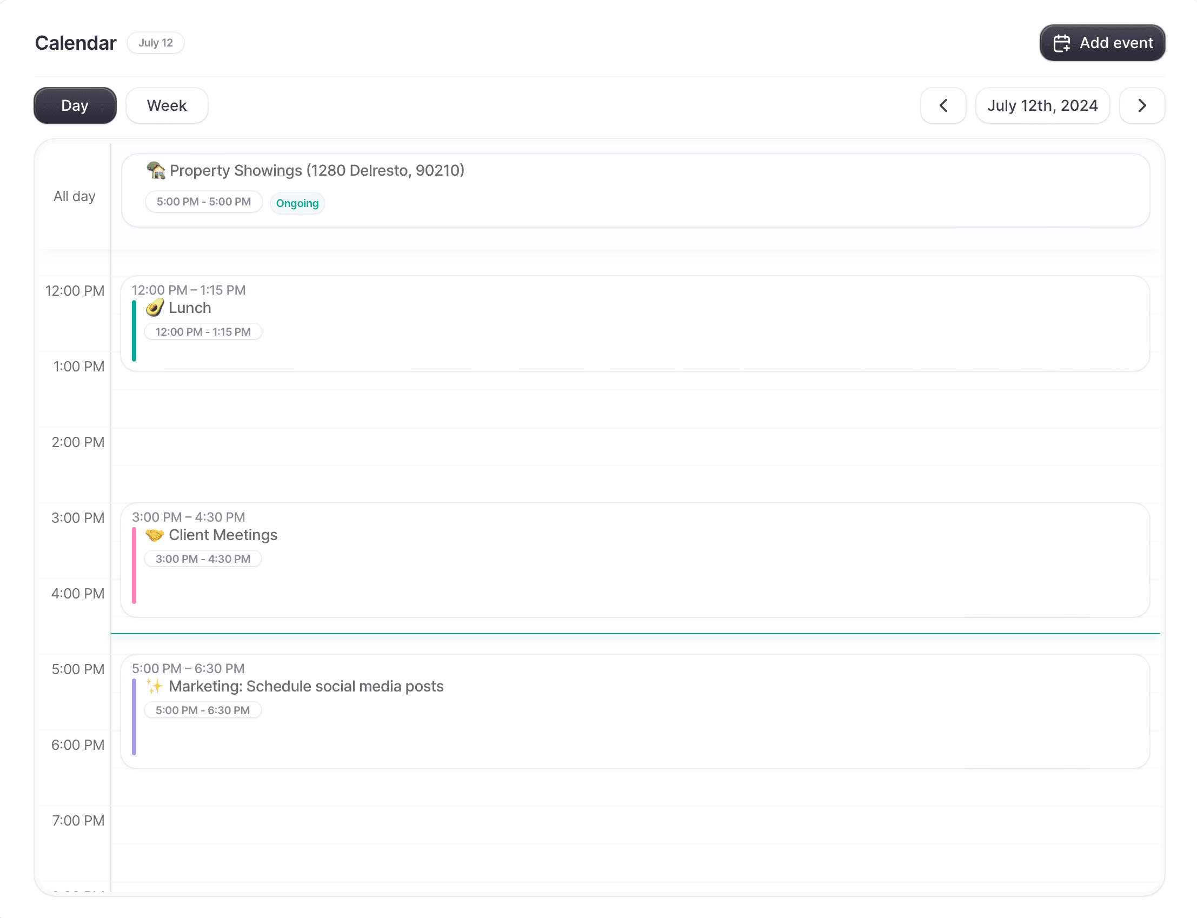This screenshot has height=918, width=1197.
Task: Go to next day with right chevron
Action: (x=1142, y=105)
